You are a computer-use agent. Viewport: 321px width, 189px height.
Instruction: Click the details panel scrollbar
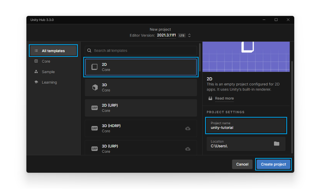(x=292, y=107)
